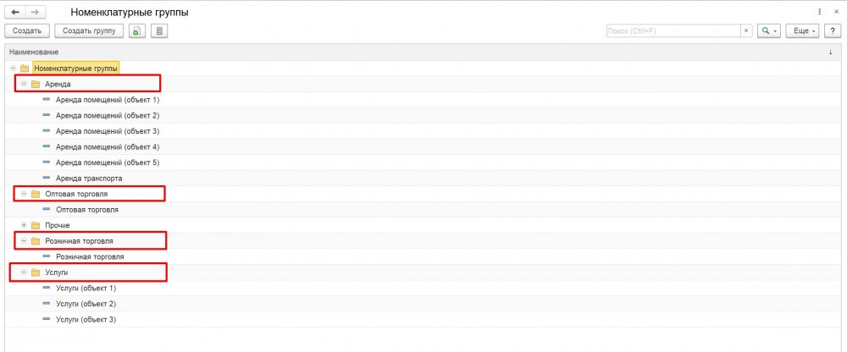The height and width of the screenshot is (352, 847).
Task: Open the magnifier search options dropdown
Action: (769, 30)
